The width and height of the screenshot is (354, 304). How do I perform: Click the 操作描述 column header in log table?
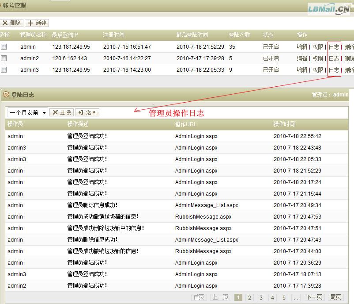coord(78,124)
